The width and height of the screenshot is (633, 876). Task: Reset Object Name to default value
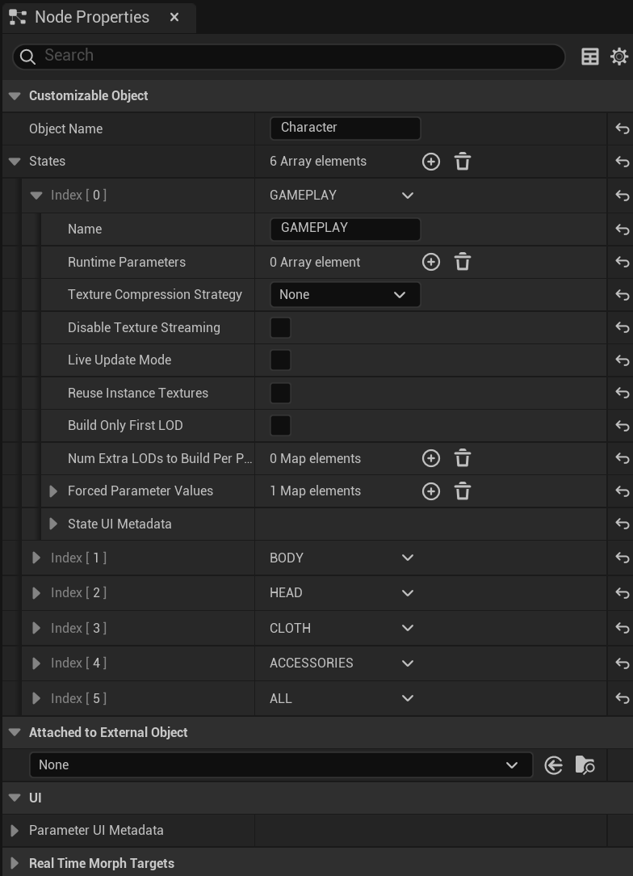(x=623, y=128)
